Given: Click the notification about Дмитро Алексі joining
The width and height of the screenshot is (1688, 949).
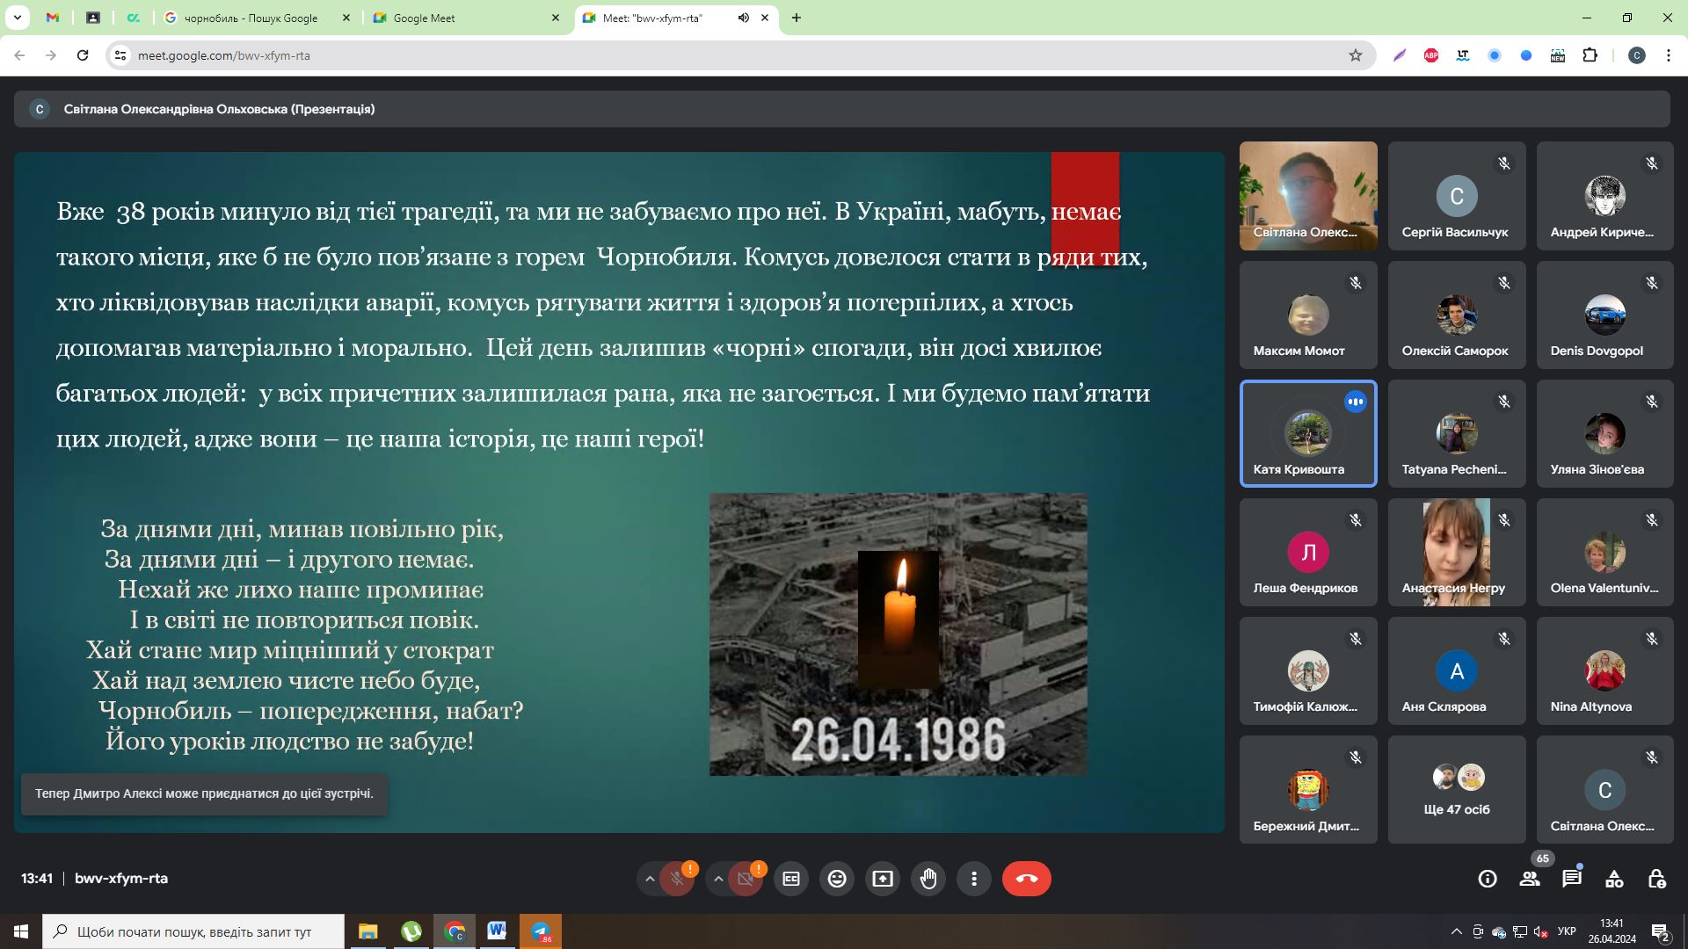Looking at the screenshot, I should [204, 793].
